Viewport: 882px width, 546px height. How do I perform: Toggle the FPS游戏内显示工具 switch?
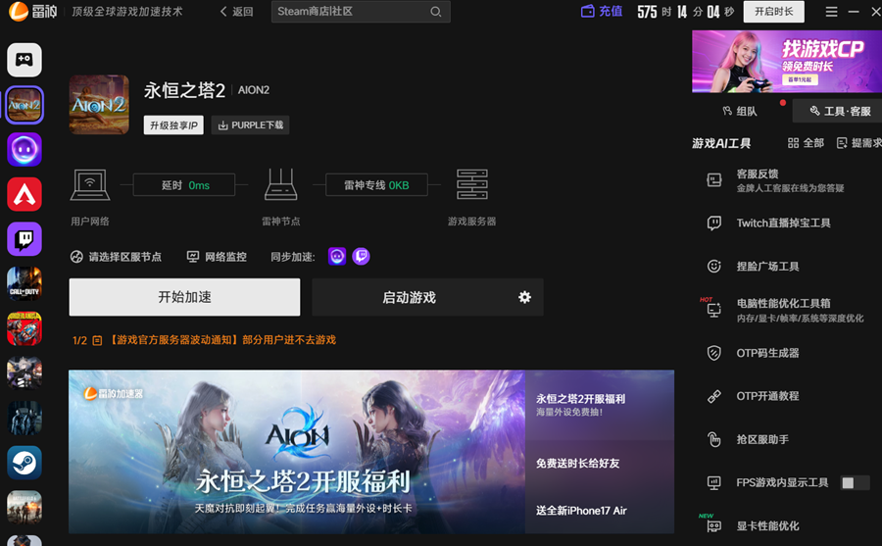point(855,482)
